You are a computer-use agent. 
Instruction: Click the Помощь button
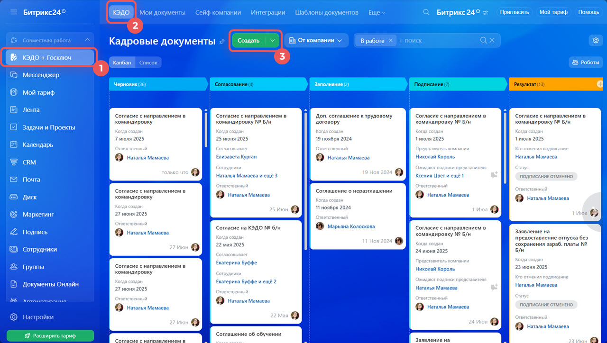[589, 12]
